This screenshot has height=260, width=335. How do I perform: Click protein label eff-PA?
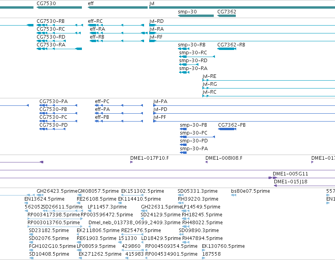coord(102,109)
